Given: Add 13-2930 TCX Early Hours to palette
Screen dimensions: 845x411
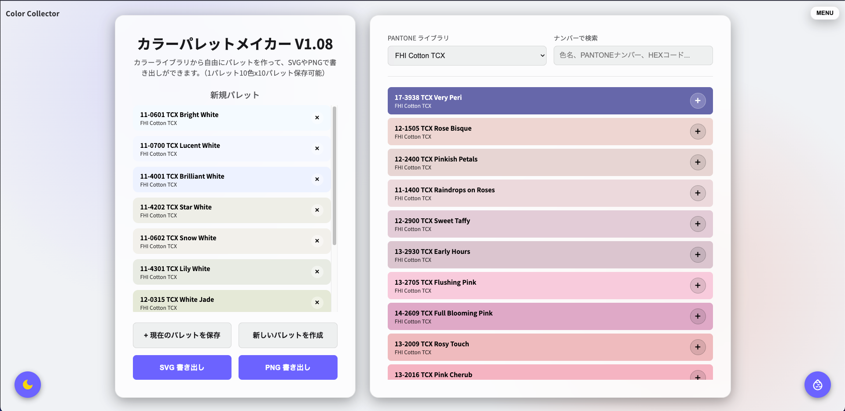Looking at the screenshot, I should click(698, 255).
